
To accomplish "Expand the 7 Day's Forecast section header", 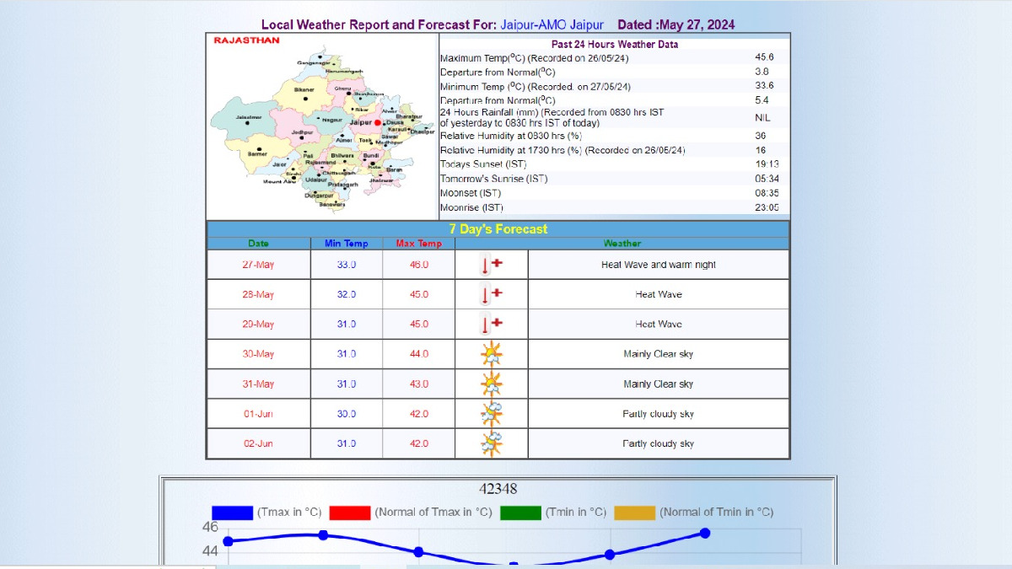I will pyautogui.click(x=498, y=228).
